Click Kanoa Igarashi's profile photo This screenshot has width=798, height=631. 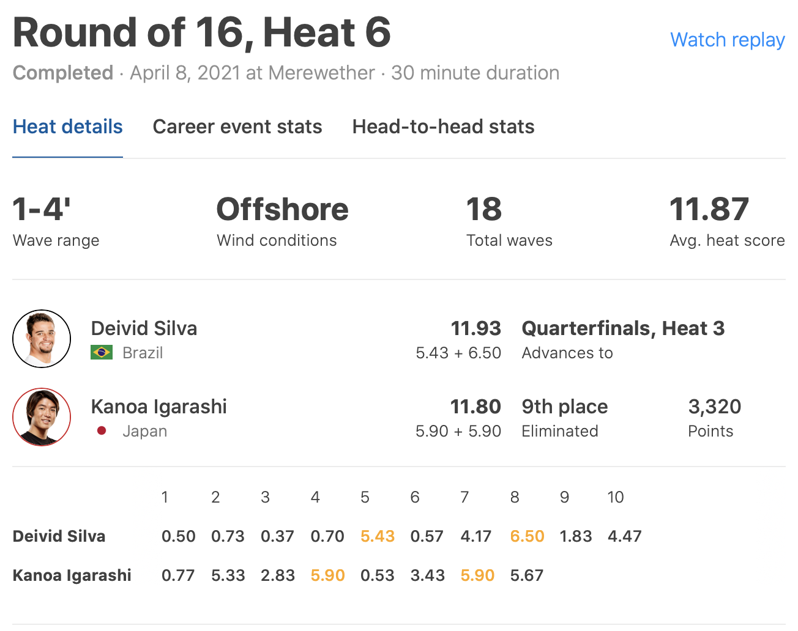pos(42,417)
